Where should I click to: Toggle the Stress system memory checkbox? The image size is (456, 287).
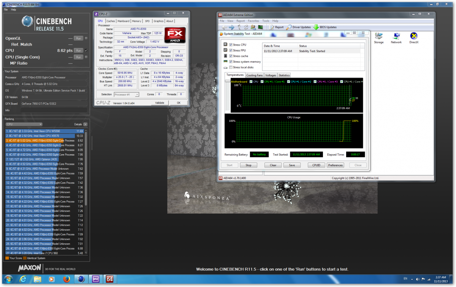tap(231, 62)
